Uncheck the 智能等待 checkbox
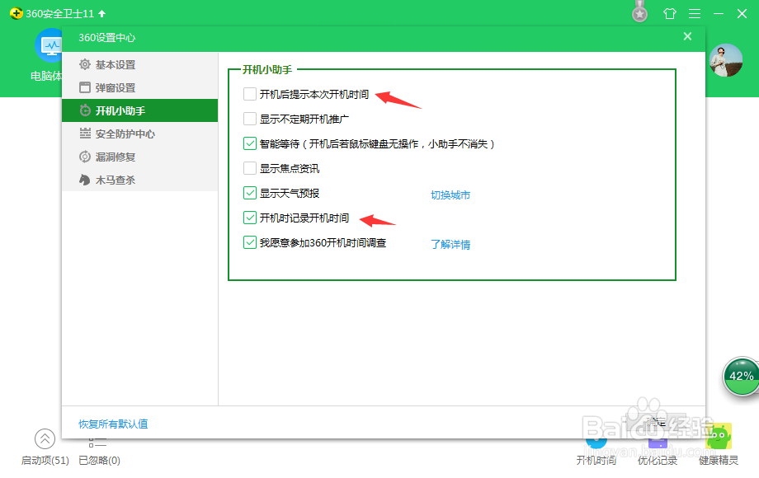The image size is (759, 478). click(250, 143)
